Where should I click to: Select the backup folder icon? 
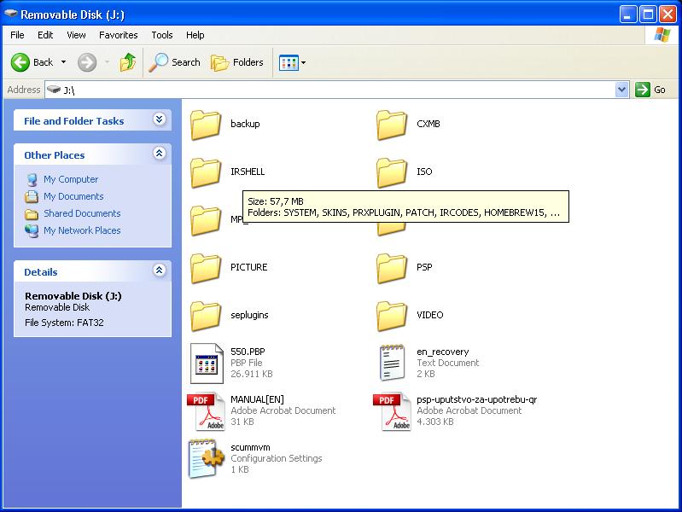point(206,125)
